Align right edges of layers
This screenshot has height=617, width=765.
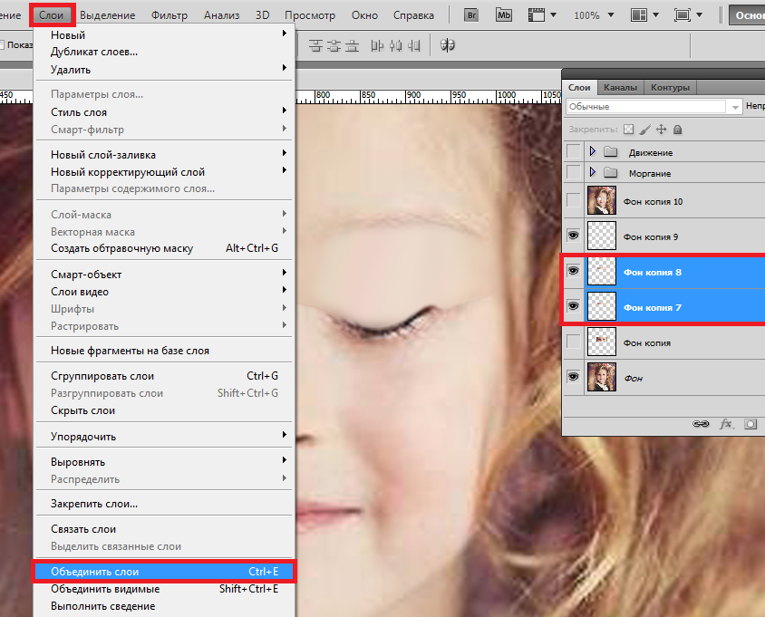point(413,46)
